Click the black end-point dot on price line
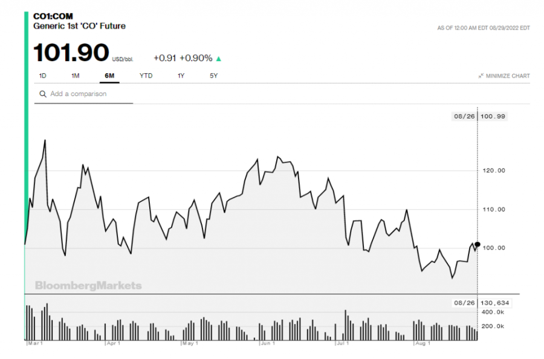544x359 pixels. [478, 245]
